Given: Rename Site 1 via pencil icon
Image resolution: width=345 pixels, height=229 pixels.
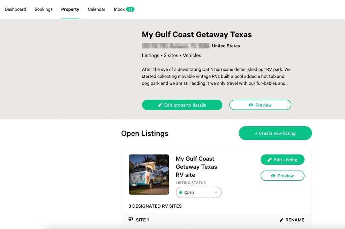Looking at the screenshot, I should coord(282,220).
